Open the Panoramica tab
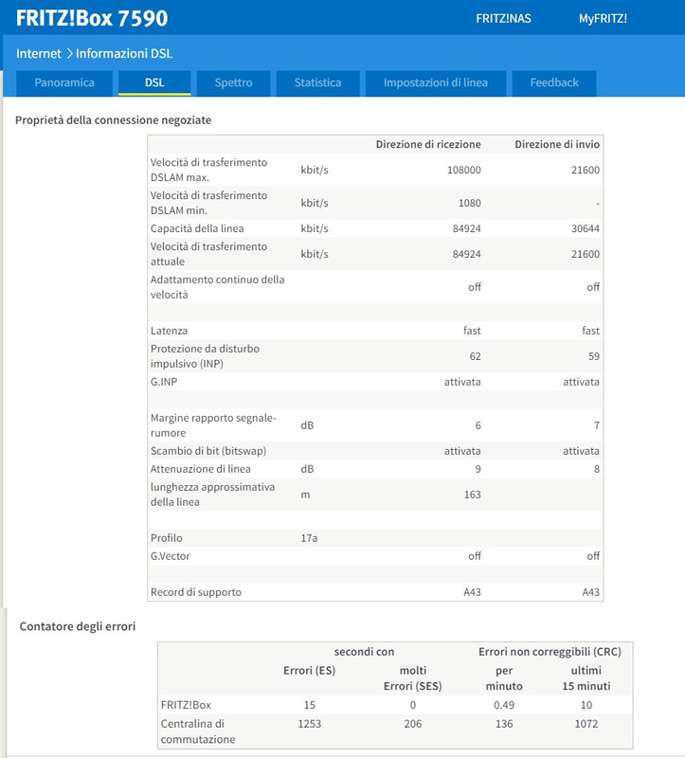 [x=64, y=82]
